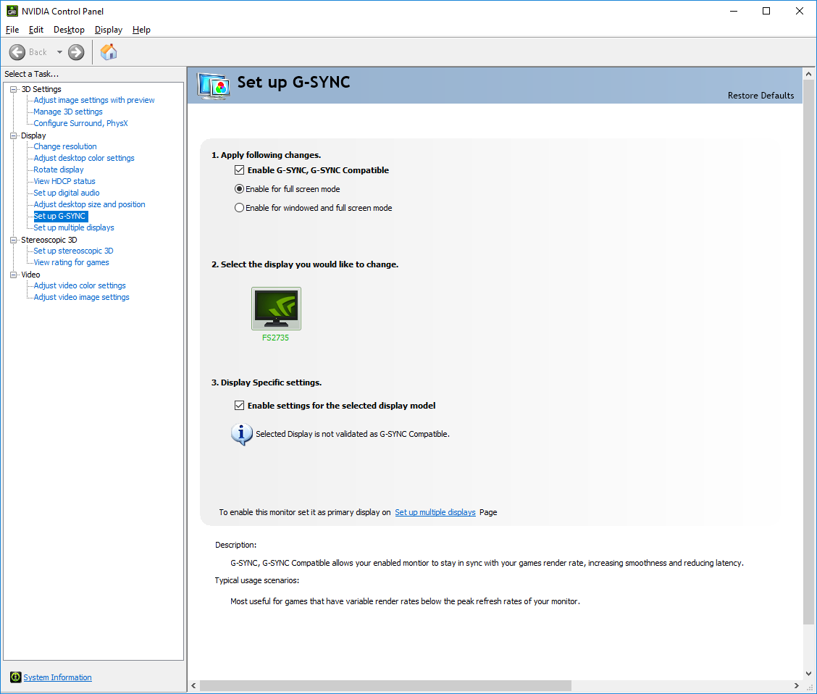Click the 3D Settings category label
The width and height of the screenshot is (817, 694).
click(41, 89)
